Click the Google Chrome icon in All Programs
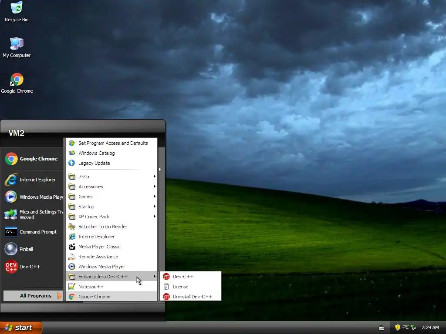 (x=72, y=297)
